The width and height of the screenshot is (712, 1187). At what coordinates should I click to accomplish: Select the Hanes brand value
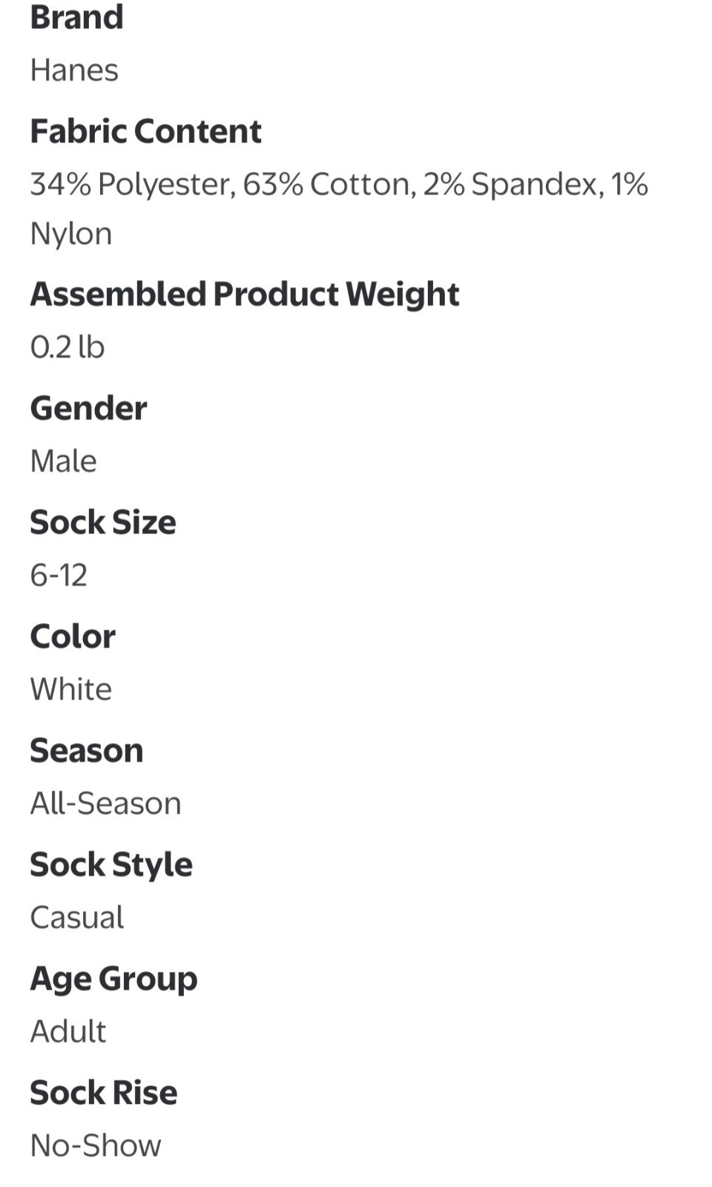(x=74, y=70)
